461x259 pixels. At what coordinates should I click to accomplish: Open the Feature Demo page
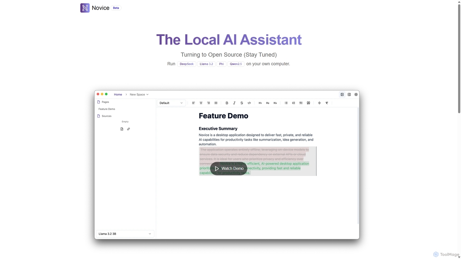point(107,109)
